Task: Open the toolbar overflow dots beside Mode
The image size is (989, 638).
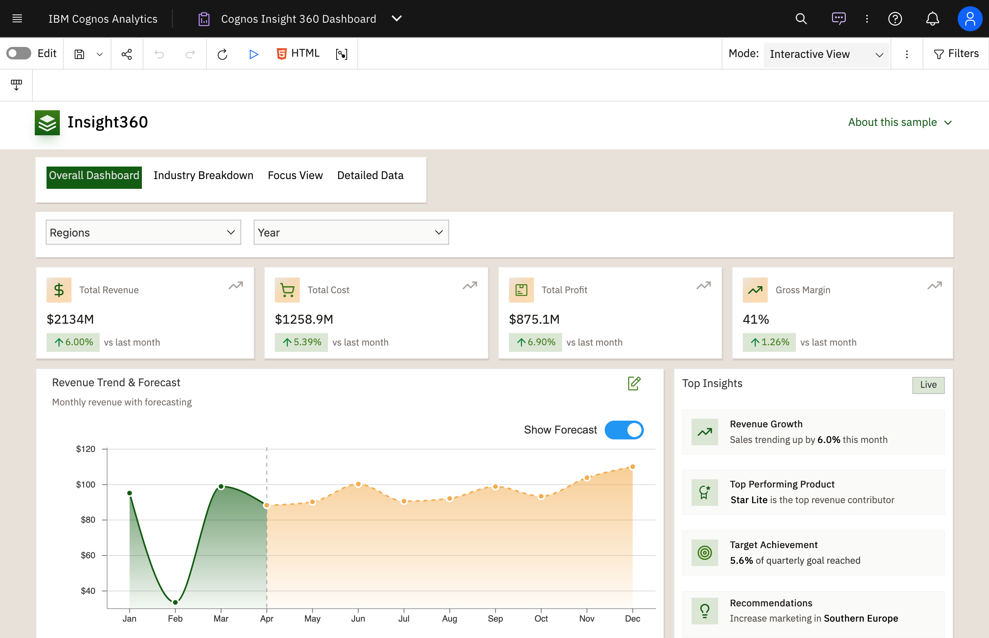Action: pyautogui.click(x=907, y=54)
